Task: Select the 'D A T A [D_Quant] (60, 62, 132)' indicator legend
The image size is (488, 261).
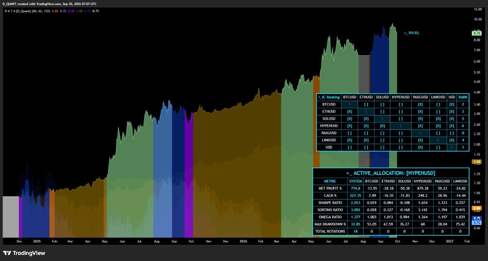Action: (28, 11)
